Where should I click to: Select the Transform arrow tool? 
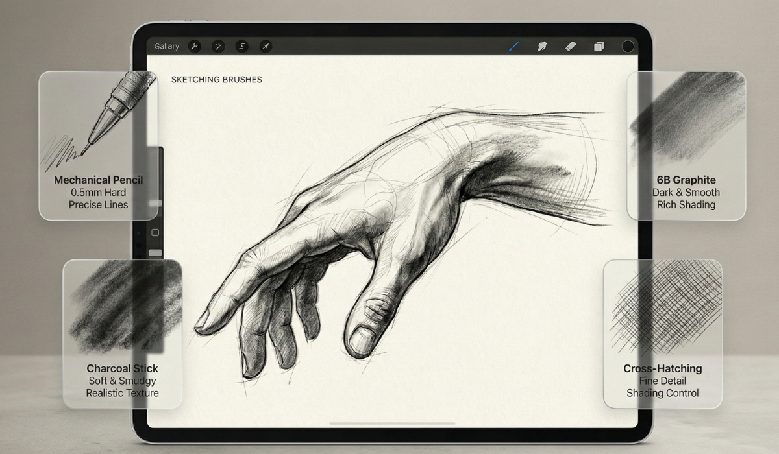[265, 46]
